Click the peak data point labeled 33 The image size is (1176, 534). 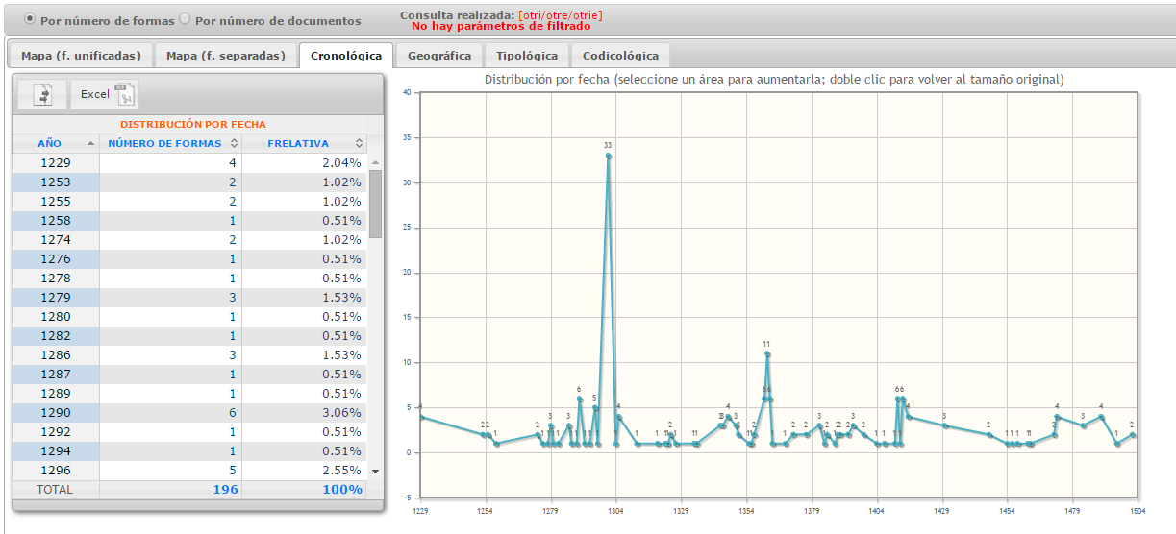click(x=609, y=156)
